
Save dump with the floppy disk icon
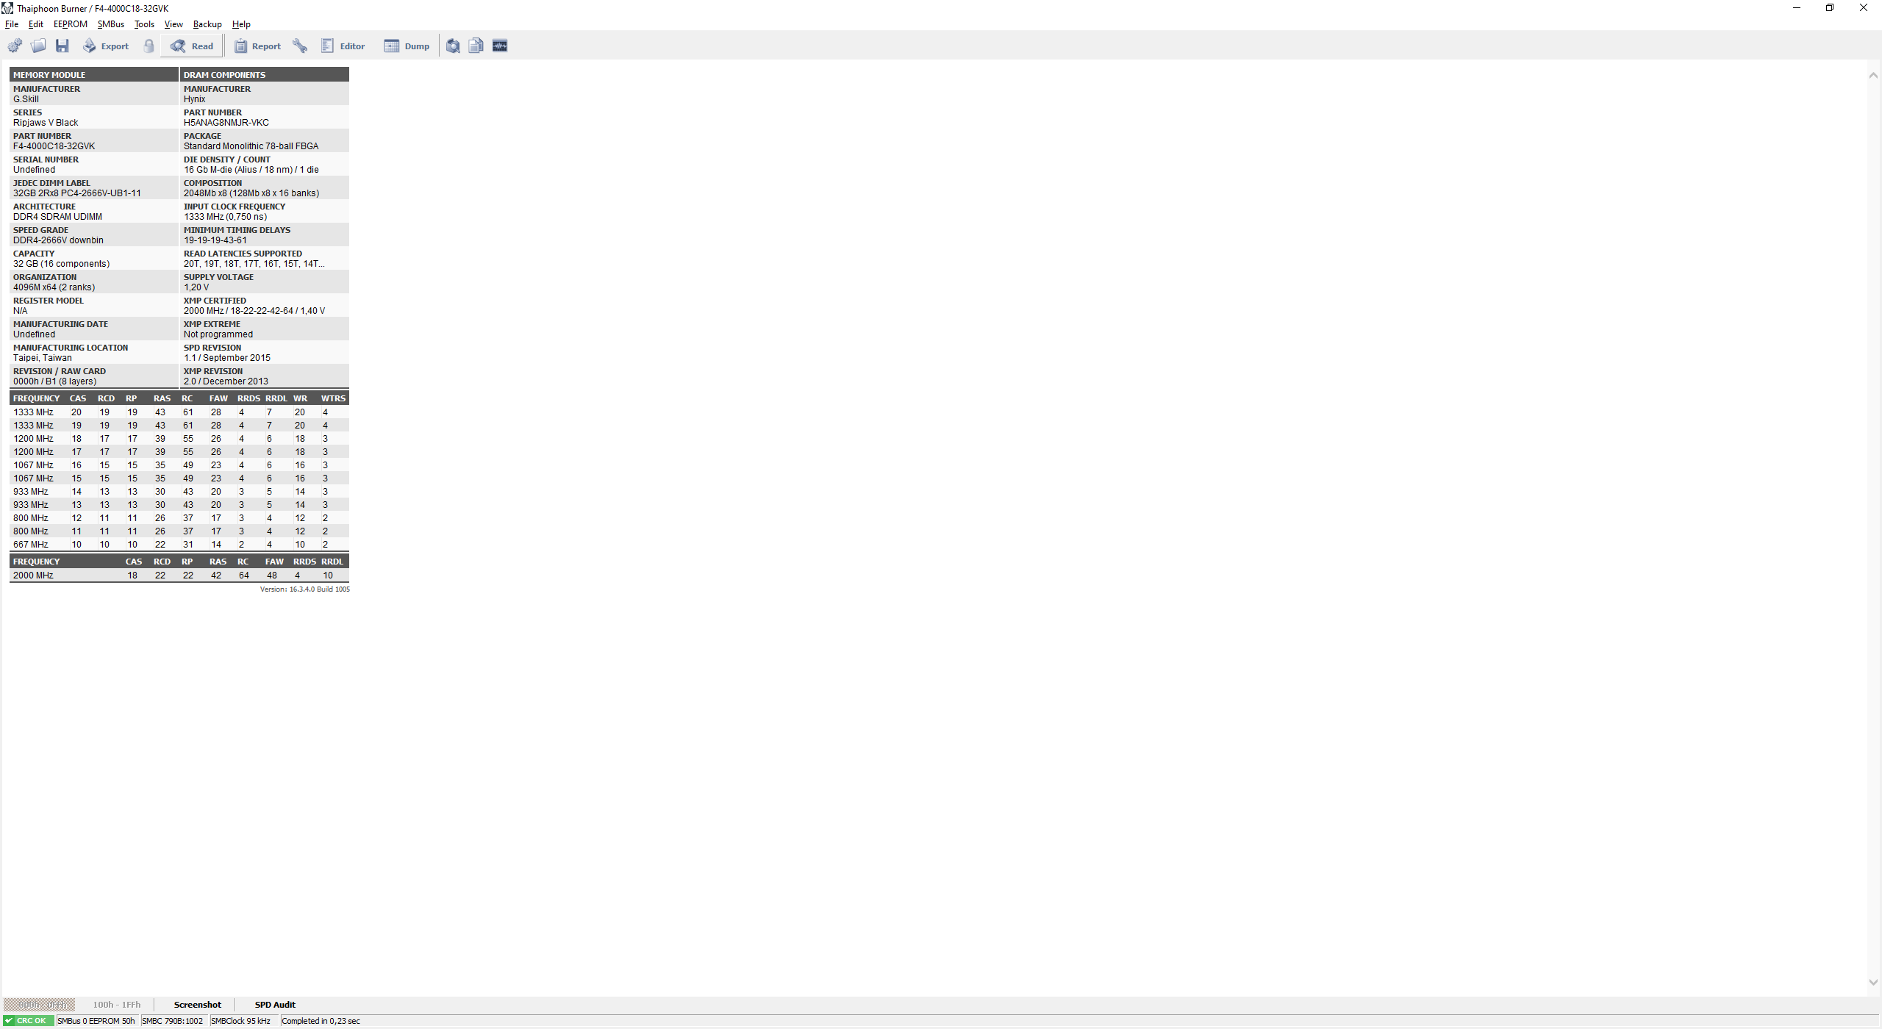62,46
